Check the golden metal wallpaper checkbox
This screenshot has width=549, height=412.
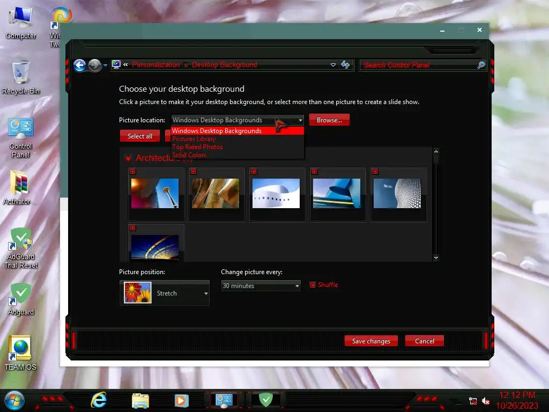point(193,171)
